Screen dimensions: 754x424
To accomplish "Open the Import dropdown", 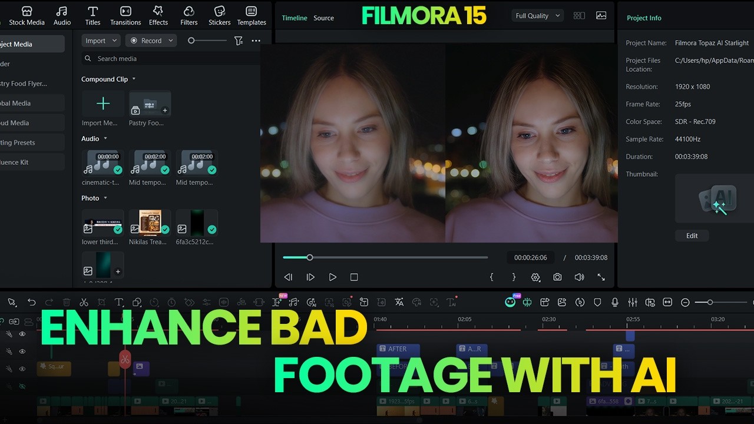I will click(101, 41).
